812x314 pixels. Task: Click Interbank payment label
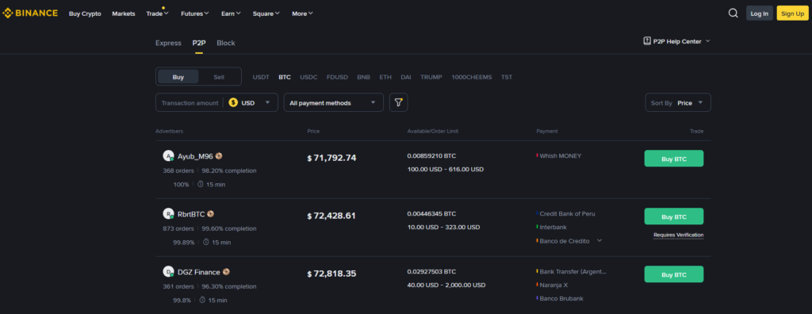pyautogui.click(x=553, y=227)
